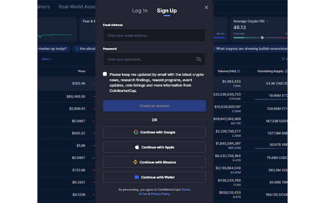
Task: Click the $2,969.91 price cell
Action: click(x=77, y=109)
